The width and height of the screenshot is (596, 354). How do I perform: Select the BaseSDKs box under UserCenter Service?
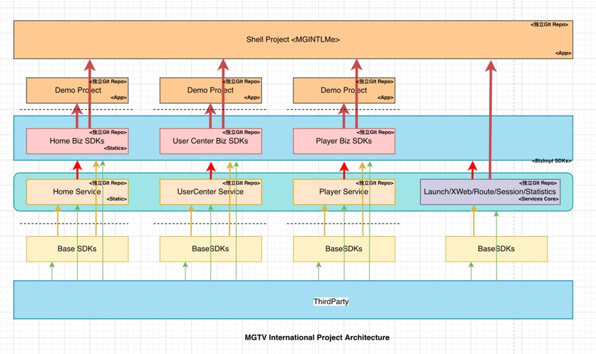click(210, 248)
